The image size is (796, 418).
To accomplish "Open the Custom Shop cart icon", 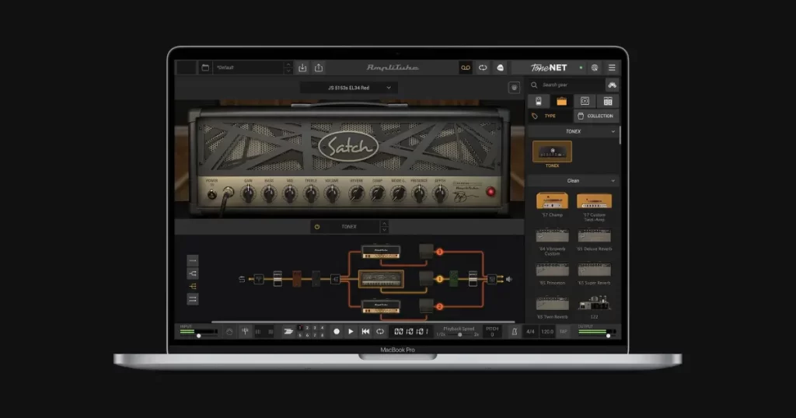I will tap(613, 85).
